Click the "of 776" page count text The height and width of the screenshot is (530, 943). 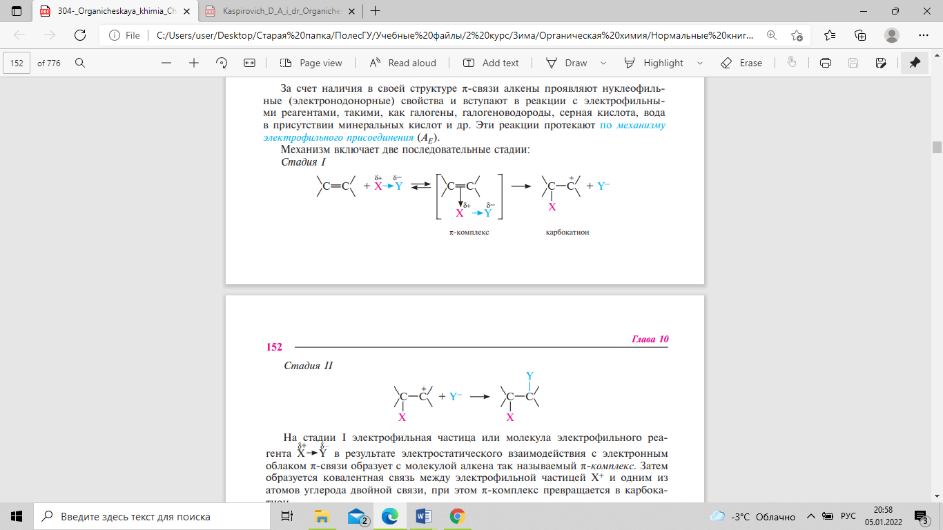49,63
